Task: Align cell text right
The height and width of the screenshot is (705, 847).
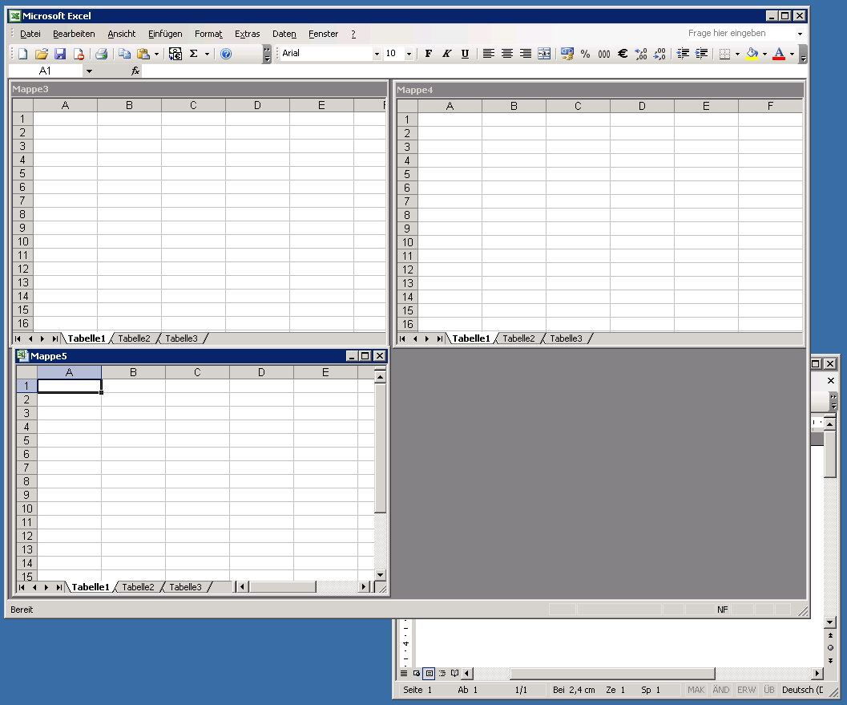Action: click(x=525, y=54)
